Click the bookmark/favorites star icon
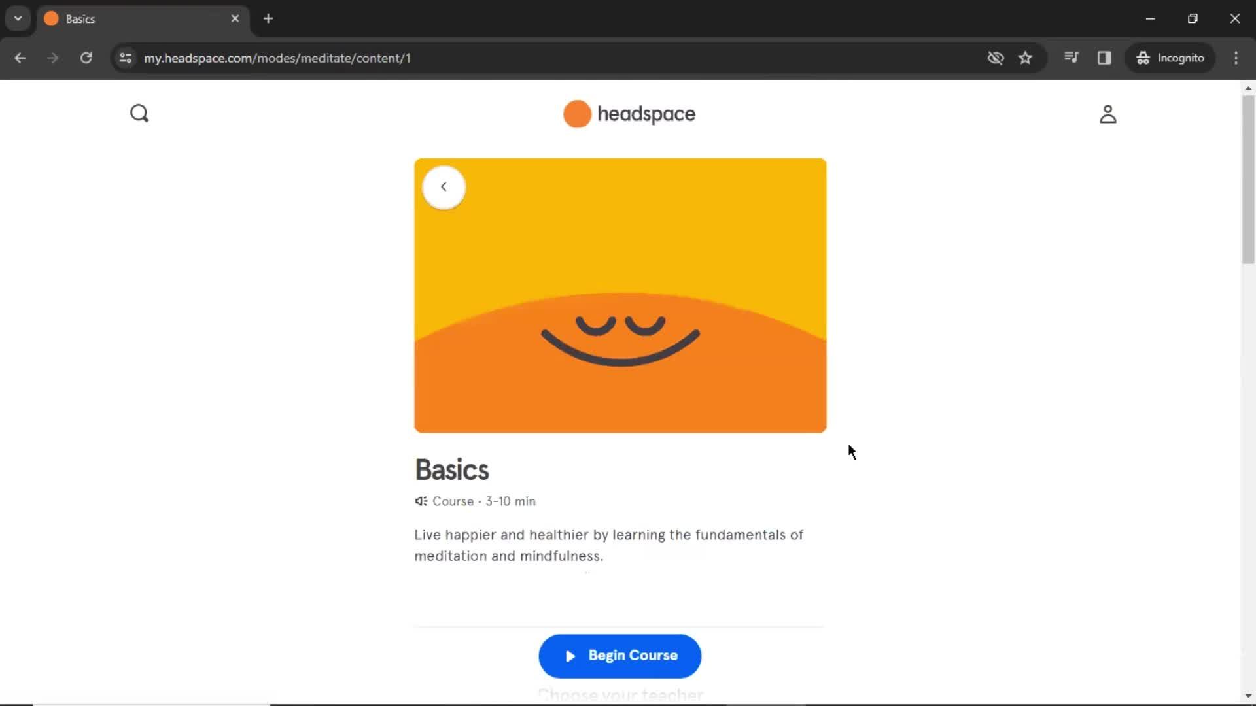 1025,58
